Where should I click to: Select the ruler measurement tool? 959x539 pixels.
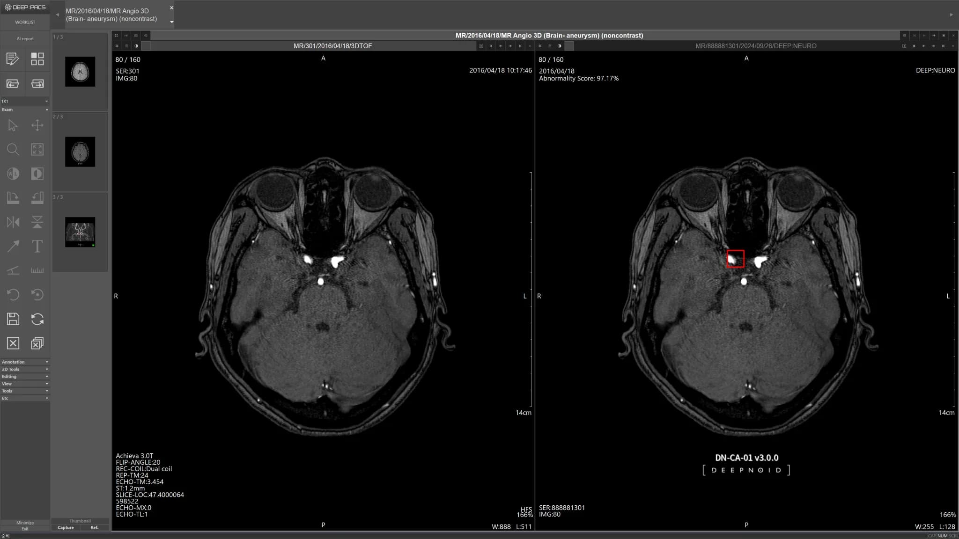37,270
